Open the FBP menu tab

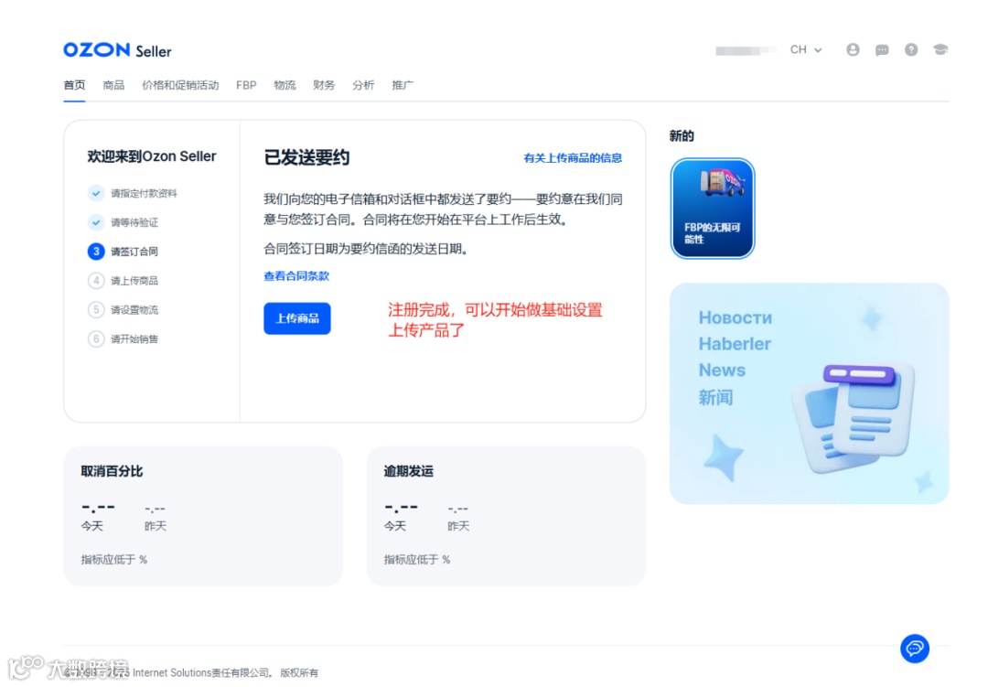[x=246, y=85]
